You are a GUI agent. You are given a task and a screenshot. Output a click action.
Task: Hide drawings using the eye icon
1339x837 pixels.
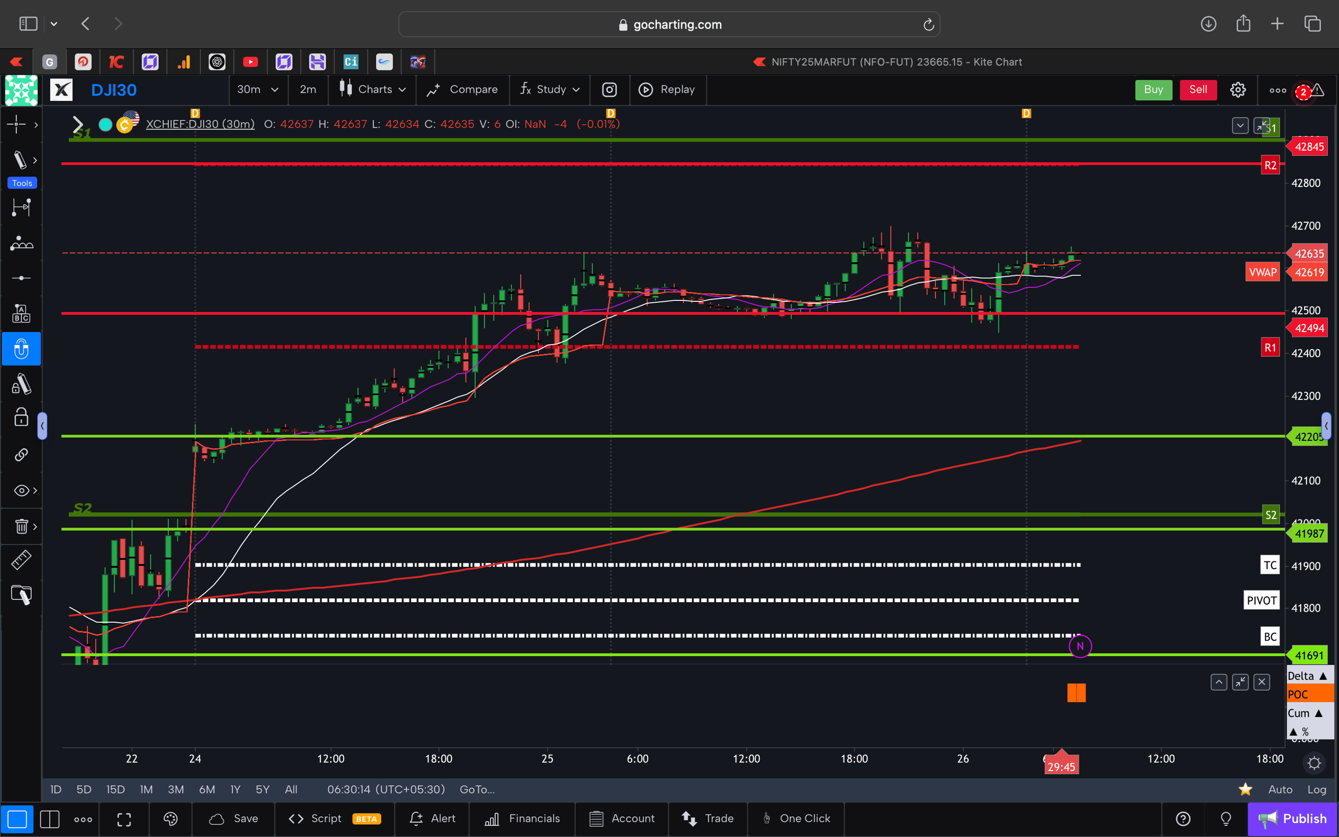20,490
